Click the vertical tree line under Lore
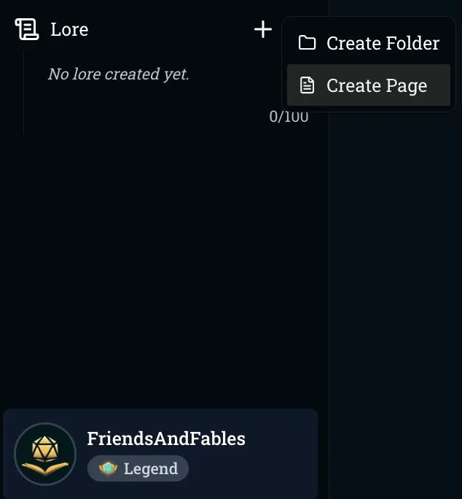The image size is (462, 499). coord(24,92)
